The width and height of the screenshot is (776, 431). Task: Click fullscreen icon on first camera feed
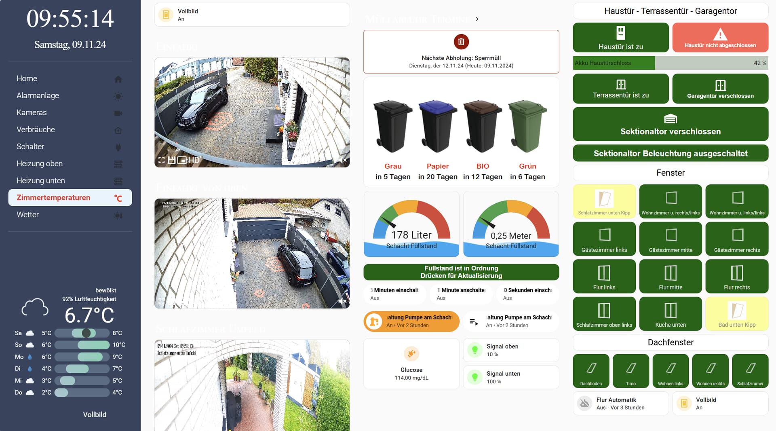point(162,161)
